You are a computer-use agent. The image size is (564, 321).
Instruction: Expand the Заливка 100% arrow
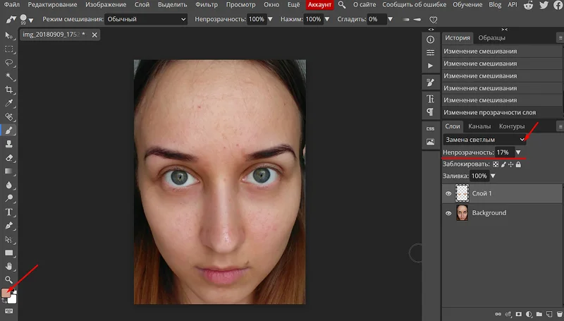tap(493, 176)
